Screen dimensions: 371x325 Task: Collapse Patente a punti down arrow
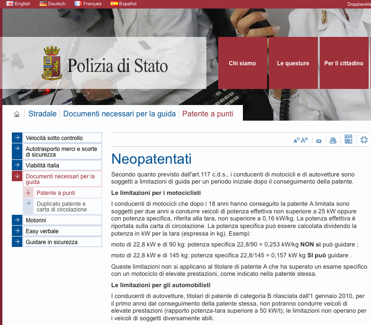click(x=28, y=193)
